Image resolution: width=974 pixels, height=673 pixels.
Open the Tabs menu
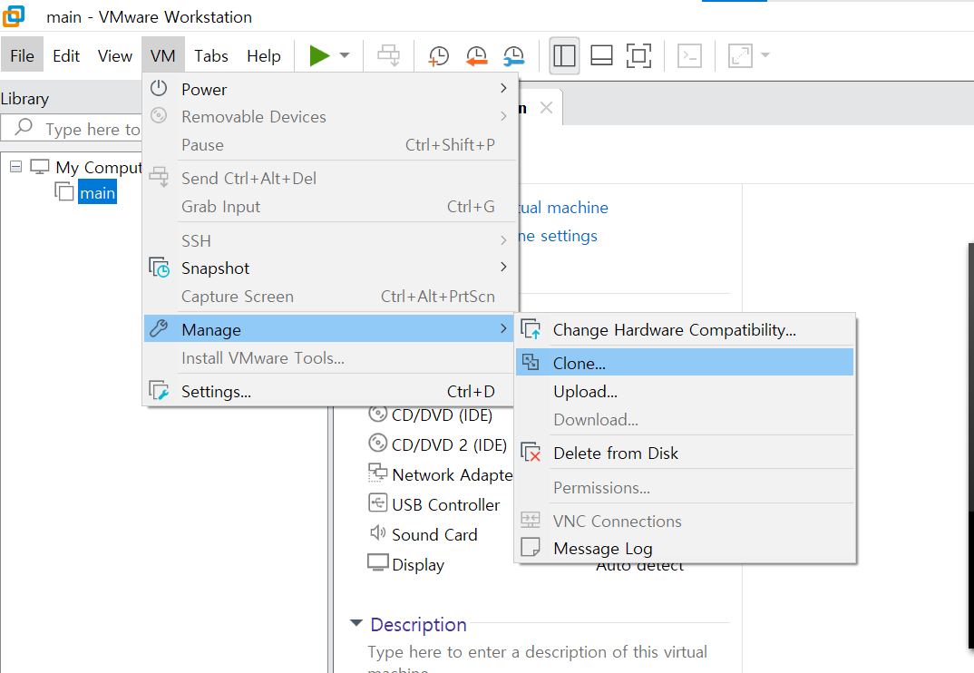pos(211,56)
